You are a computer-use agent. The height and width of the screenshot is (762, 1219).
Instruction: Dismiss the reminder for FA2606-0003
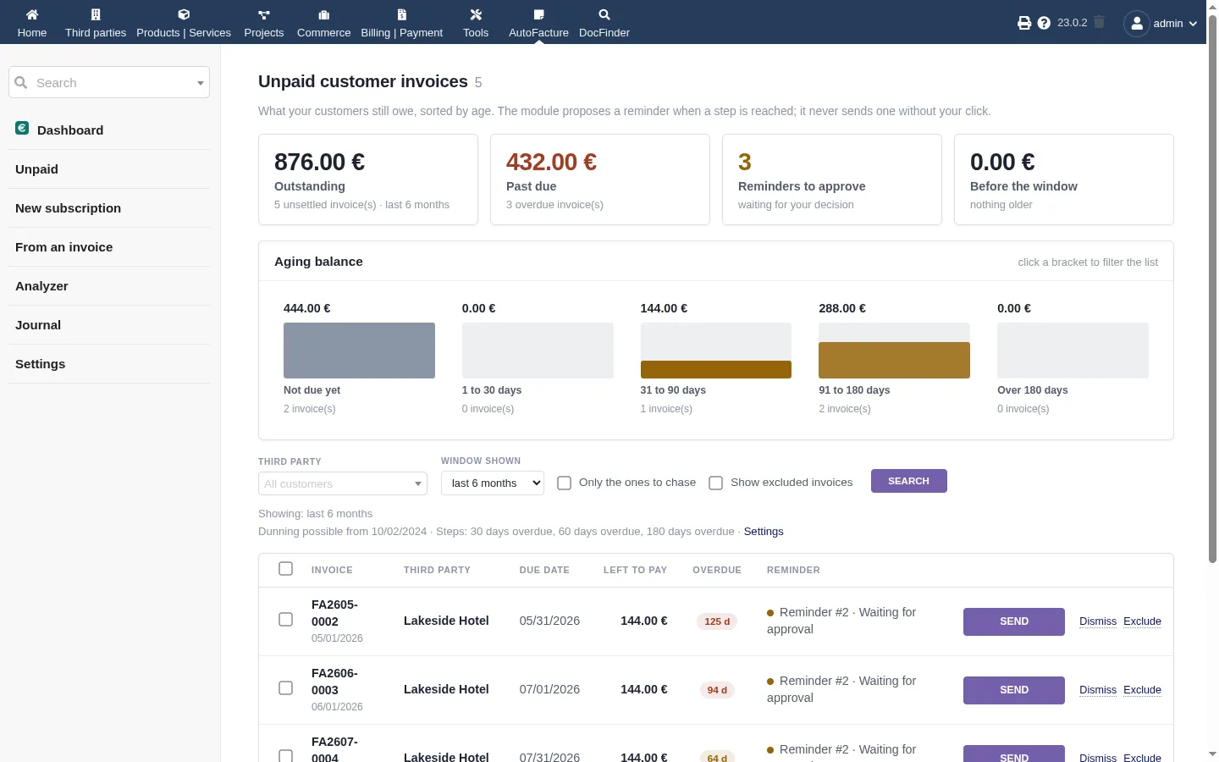1098,690
